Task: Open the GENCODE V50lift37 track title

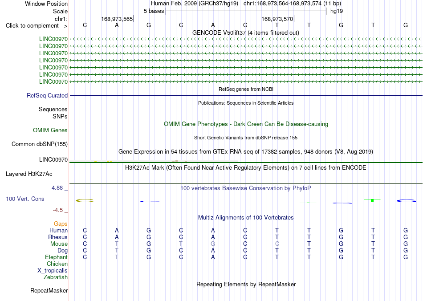Action: [x=246, y=33]
